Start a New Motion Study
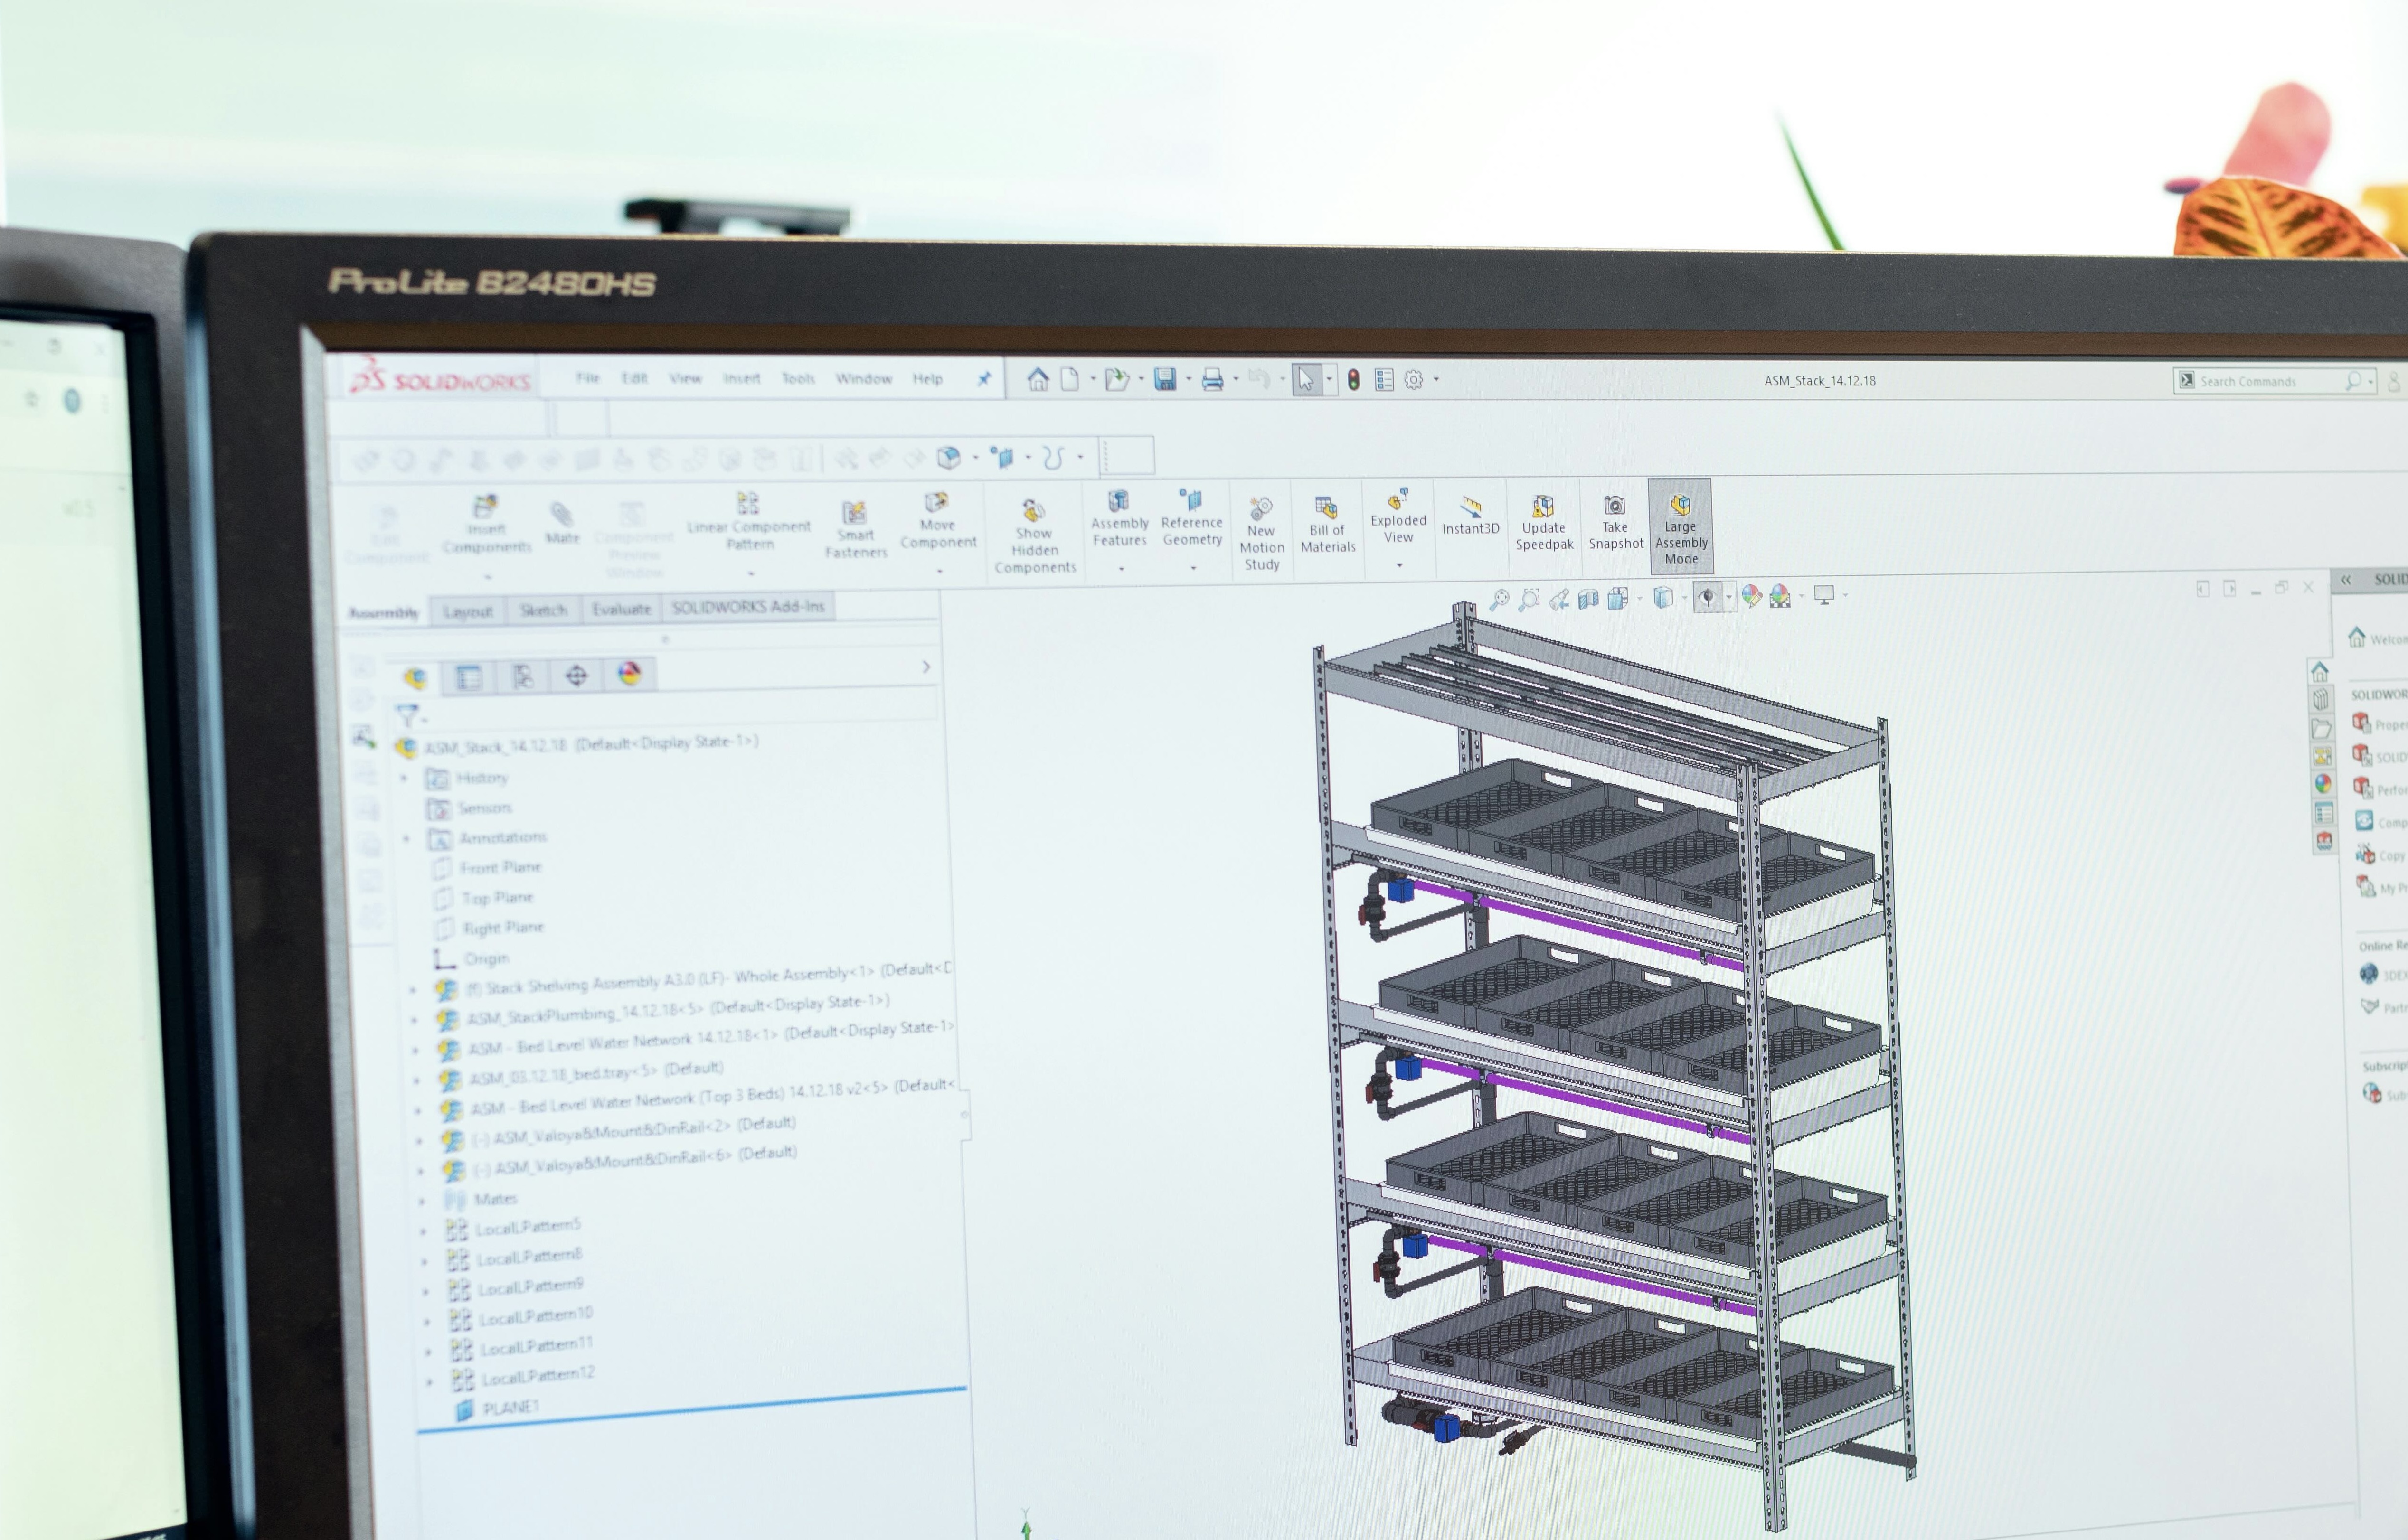Image resolution: width=2408 pixels, height=1540 pixels. click(1261, 509)
